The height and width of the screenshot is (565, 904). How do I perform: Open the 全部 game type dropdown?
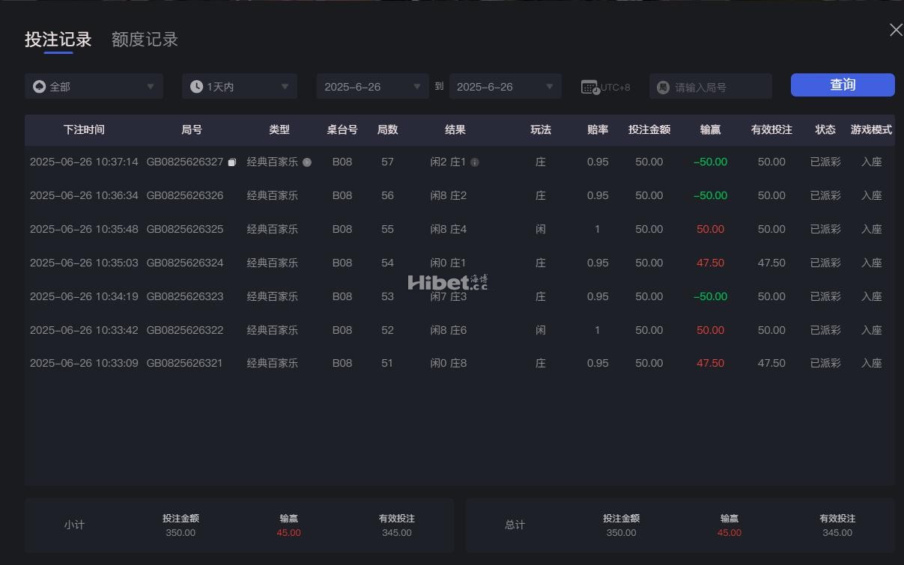[x=94, y=86]
